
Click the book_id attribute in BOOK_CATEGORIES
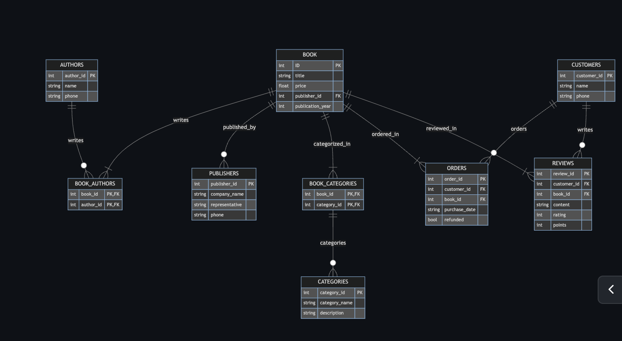click(330, 194)
